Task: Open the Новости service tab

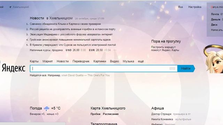Action: coord(63,61)
